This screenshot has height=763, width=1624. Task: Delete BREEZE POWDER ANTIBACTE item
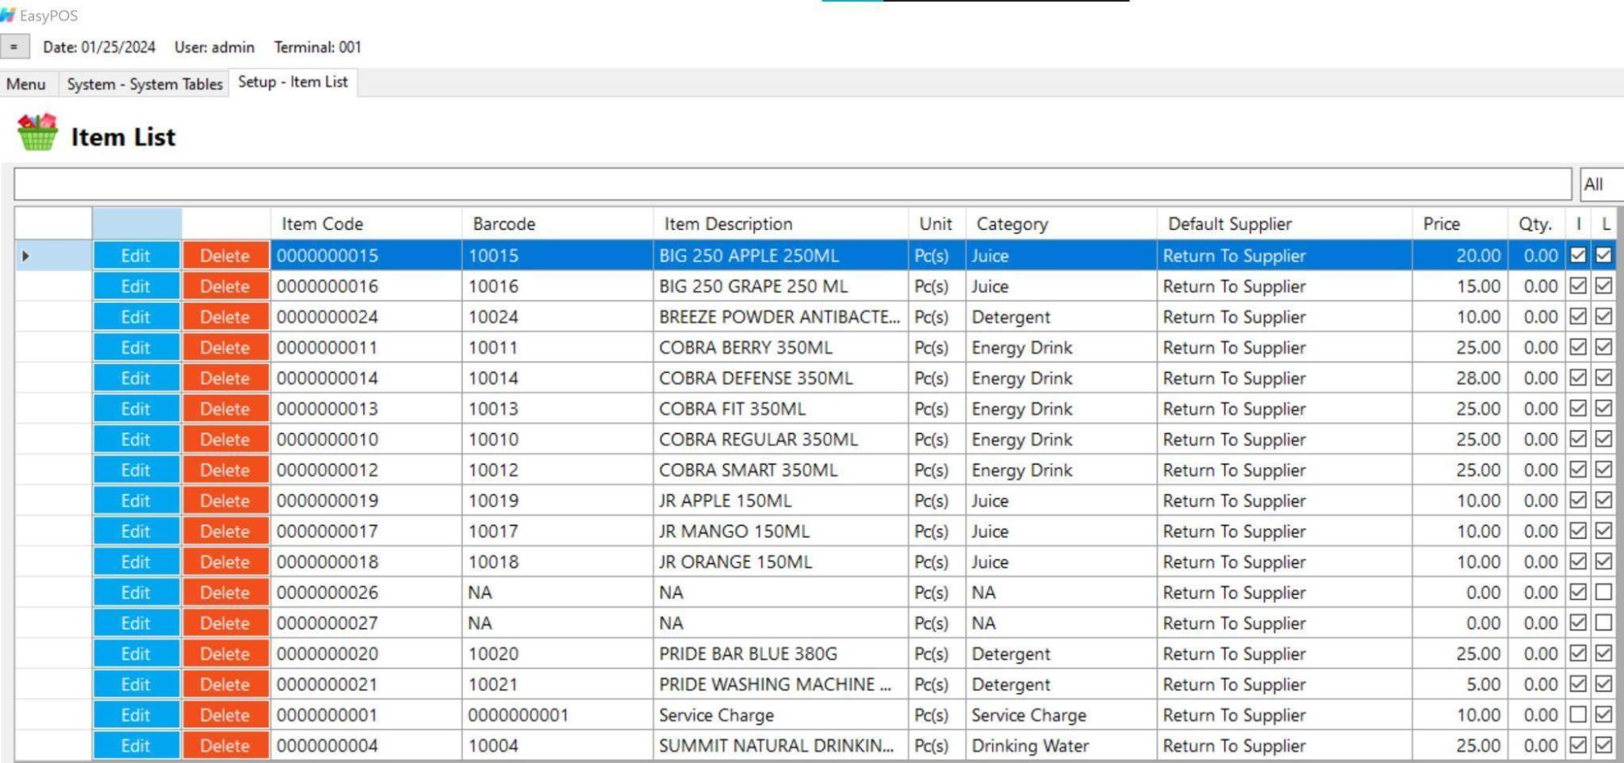click(225, 317)
